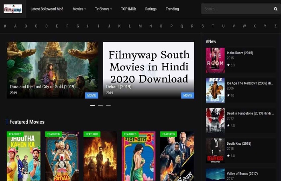281x181 pixels.
Task: Filter titles by letter A
Action: point(15,26)
